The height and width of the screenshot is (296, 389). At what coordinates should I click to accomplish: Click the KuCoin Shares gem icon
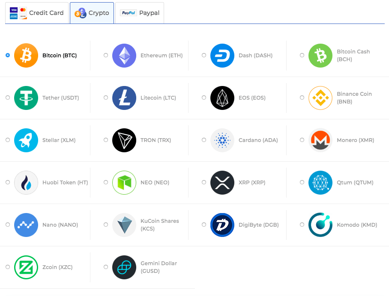click(124, 225)
